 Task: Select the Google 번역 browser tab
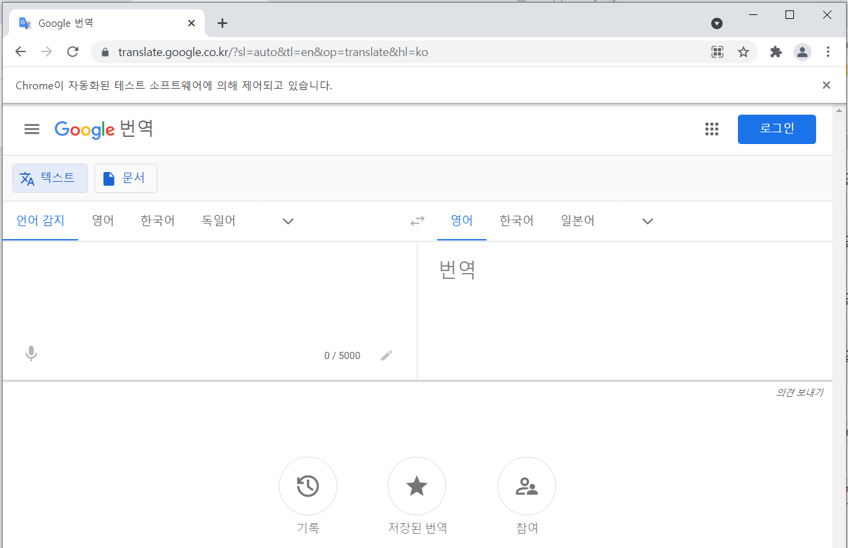[107, 23]
